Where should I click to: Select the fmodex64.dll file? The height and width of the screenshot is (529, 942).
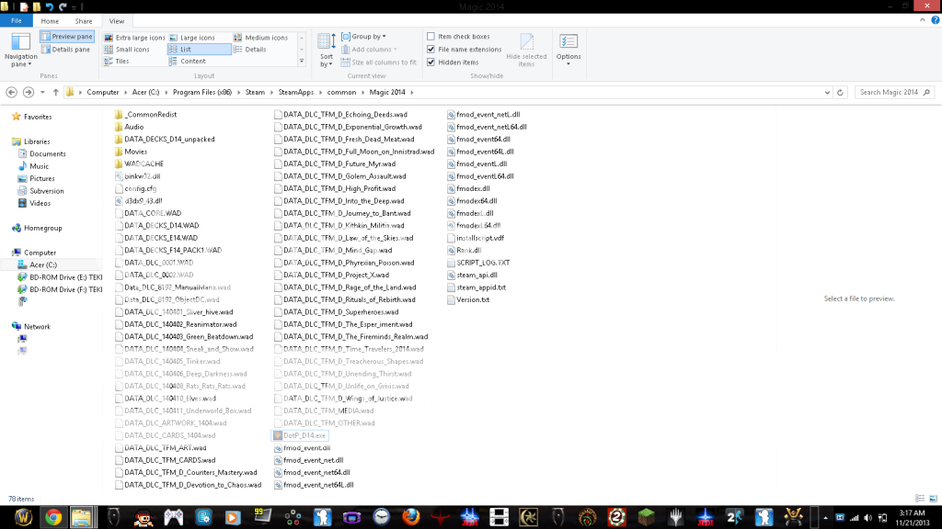(x=472, y=201)
